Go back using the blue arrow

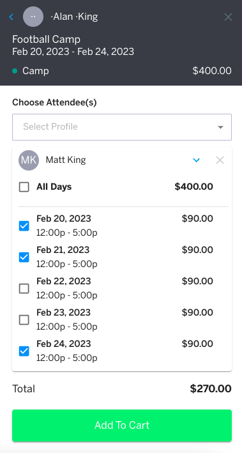coord(11,17)
